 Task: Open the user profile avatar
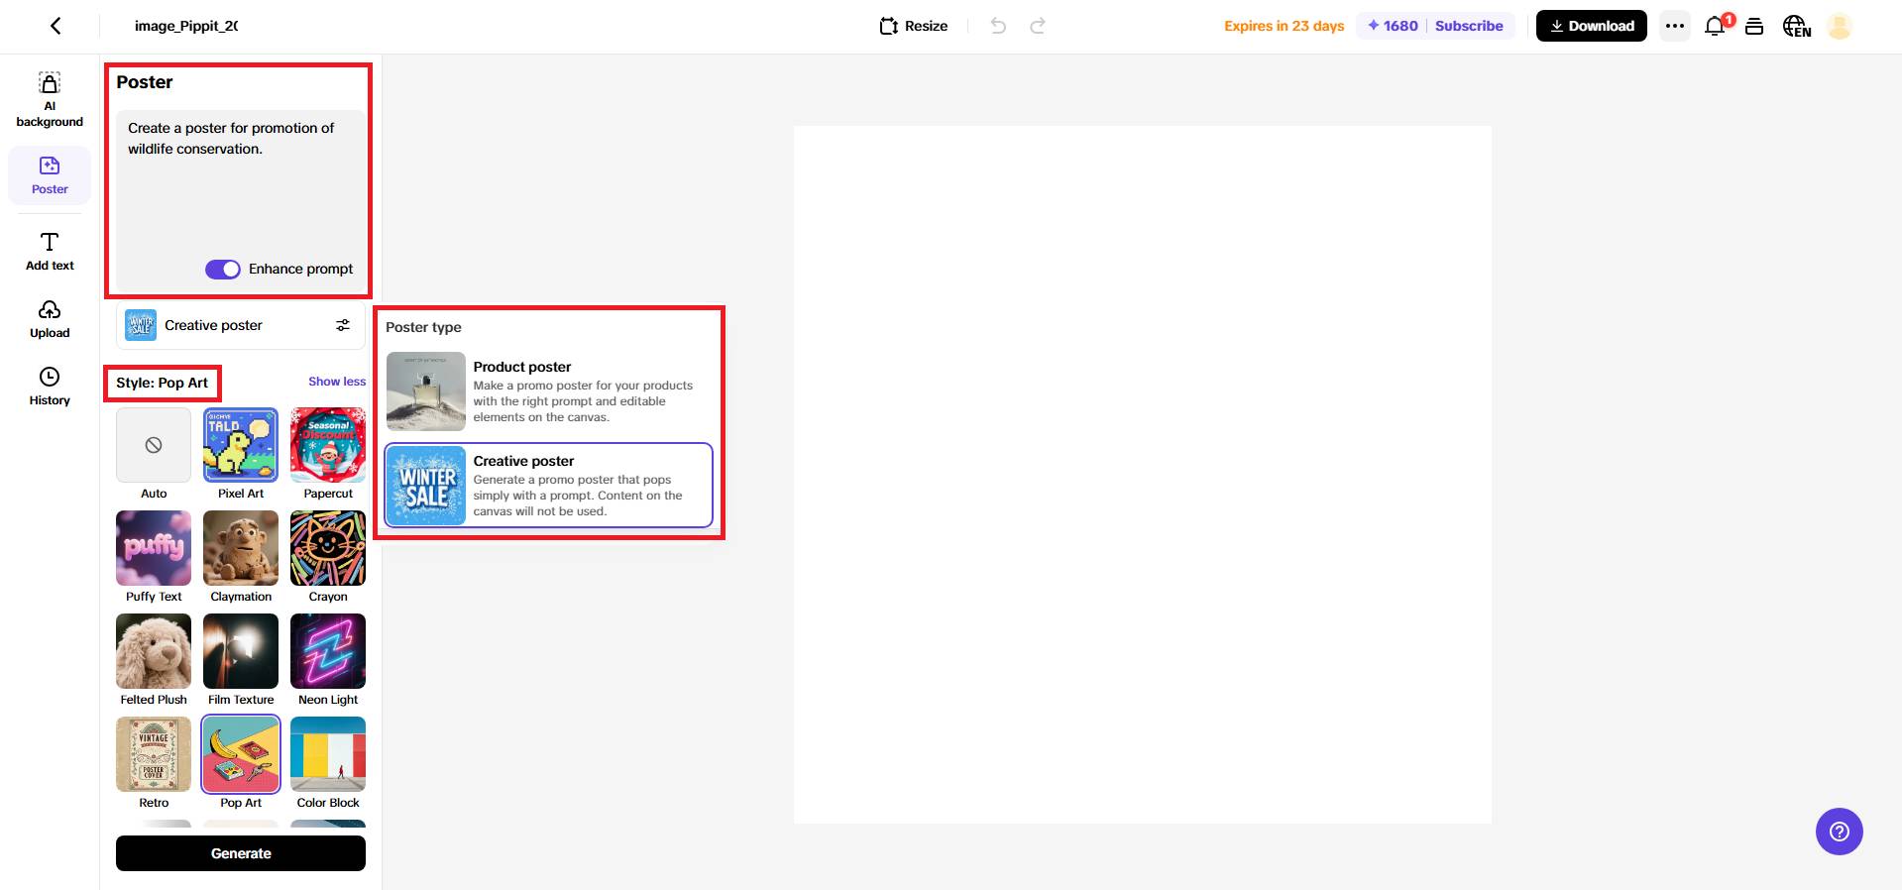pyautogui.click(x=1840, y=26)
